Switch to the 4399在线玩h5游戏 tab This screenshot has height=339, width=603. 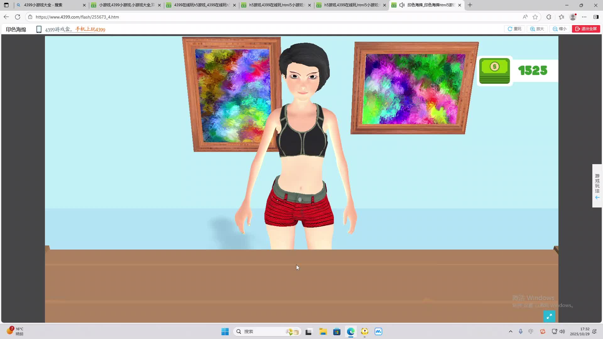point(201,5)
